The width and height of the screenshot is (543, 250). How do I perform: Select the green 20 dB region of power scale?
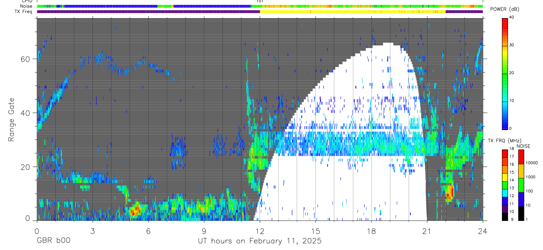tap(505, 73)
